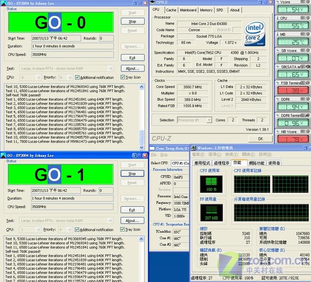Viewport: 311px width, 282px height.
Task: Click the thermometer icon beside CPU sensor label
Action: pos(278,18)
